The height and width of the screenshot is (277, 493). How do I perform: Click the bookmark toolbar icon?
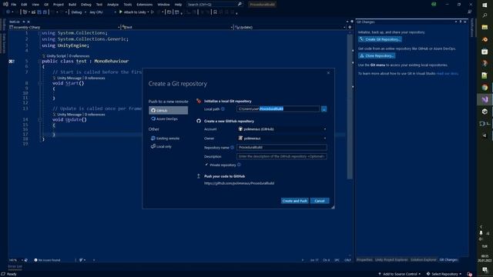coord(215,12)
